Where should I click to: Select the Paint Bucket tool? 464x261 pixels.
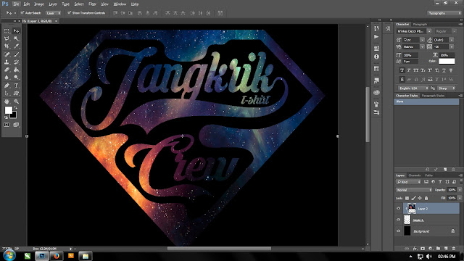coord(16,70)
